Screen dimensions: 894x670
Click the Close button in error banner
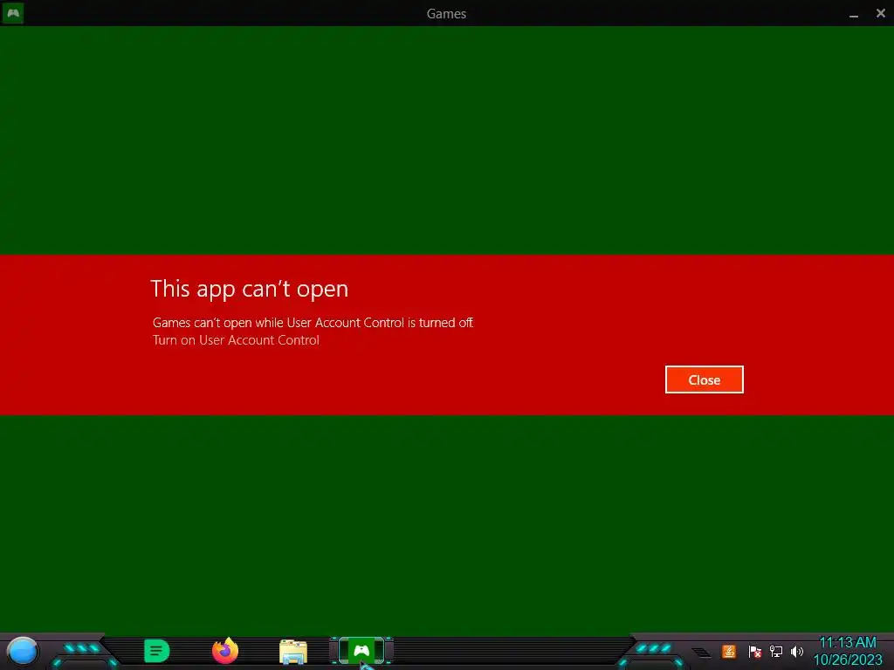pos(705,379)
